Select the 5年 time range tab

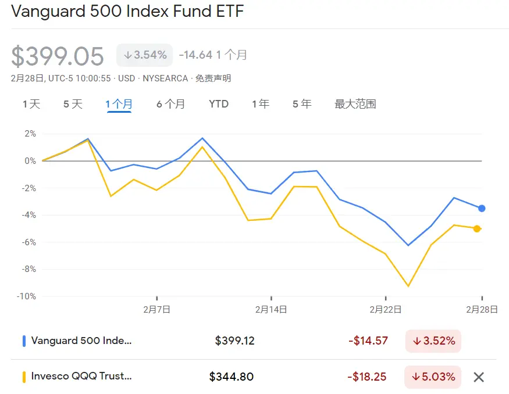(302, 104)
